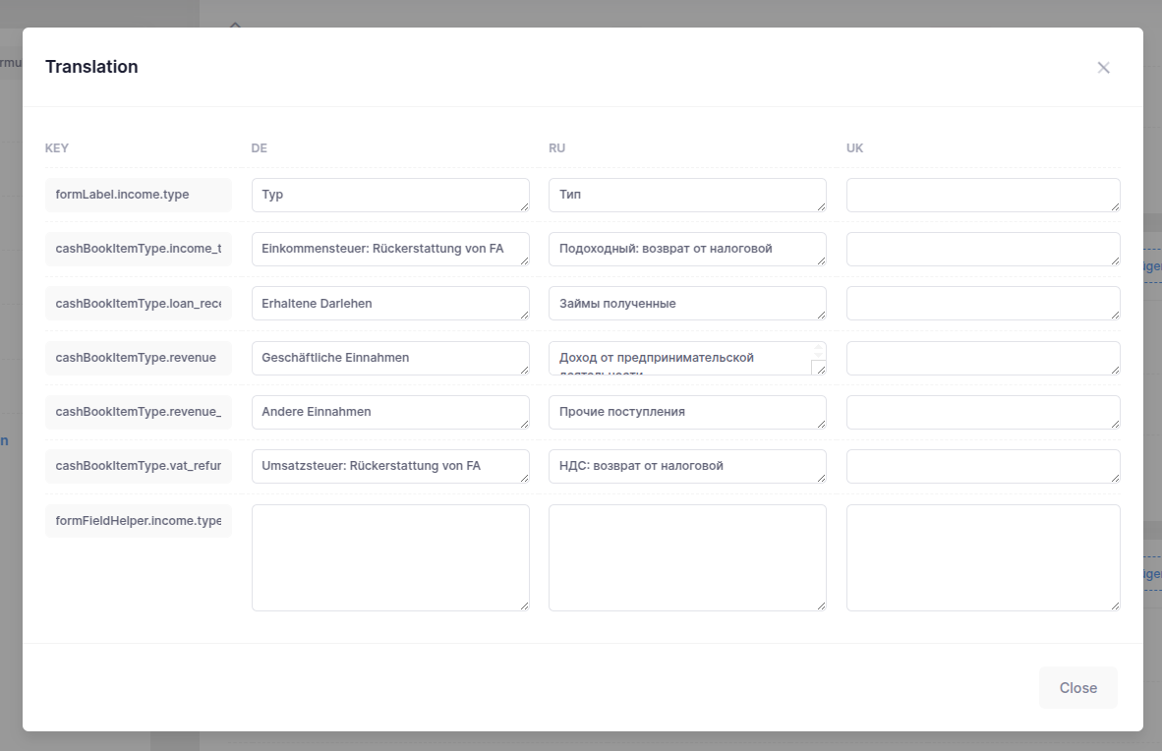Click the RU field 'Займы полученные'
The height and width of the screenshot is (751, 1162).
pyautogui.click(x=686, y=303)
